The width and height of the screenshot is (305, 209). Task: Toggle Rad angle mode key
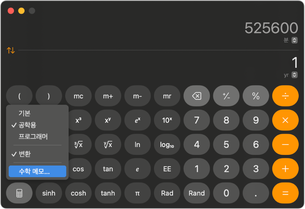click(x=167, y=193)
